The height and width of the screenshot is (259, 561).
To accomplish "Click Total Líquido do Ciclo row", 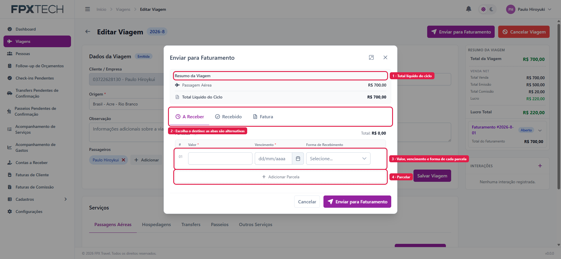I will coord(280,97).
